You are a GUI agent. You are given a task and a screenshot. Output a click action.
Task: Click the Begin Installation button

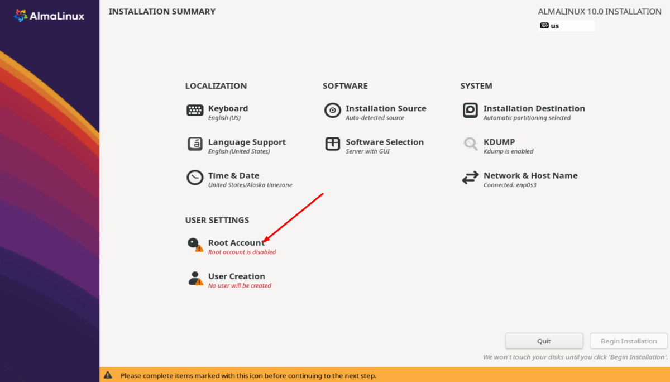coord(628,341)
